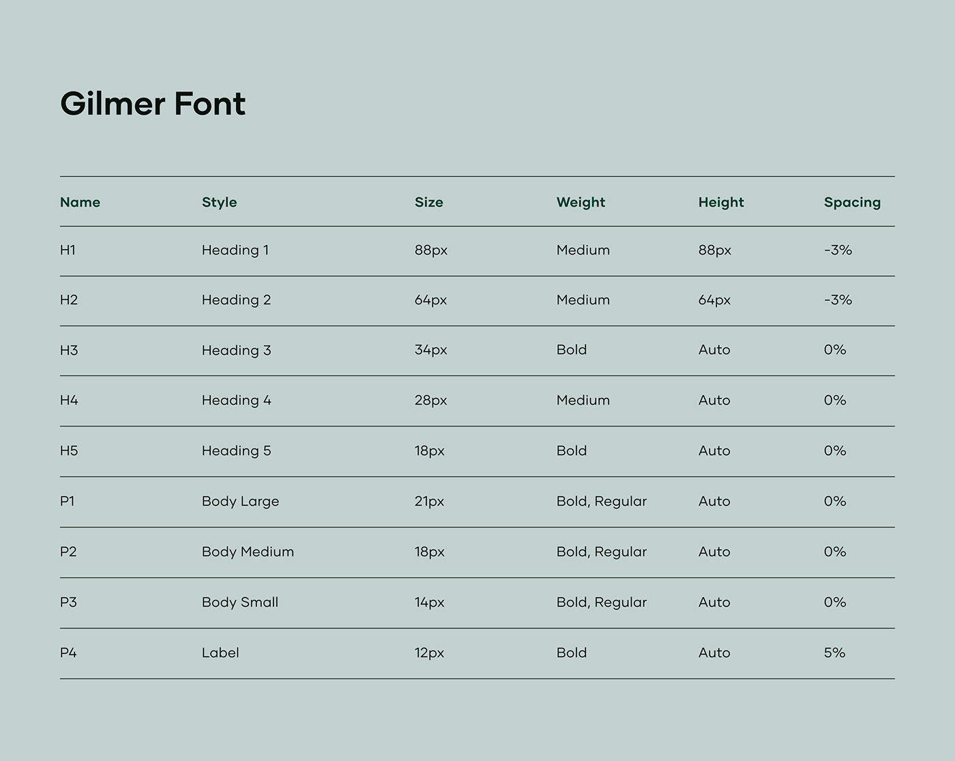Select the 'Heading 3' style cell
This screenshot has height=761, width=955.
(237, 350)
